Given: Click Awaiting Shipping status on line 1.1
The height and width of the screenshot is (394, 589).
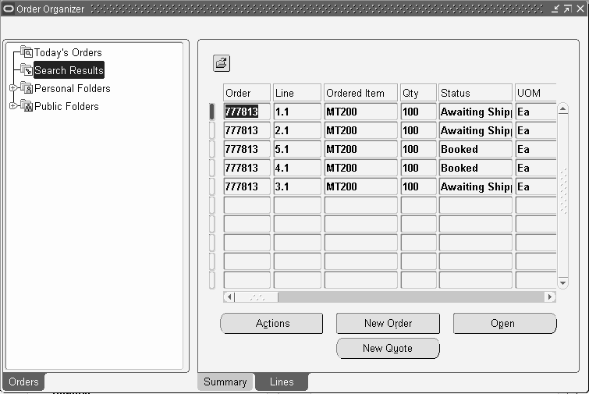Looking at the screenshot, I should [x=476, y=112].
